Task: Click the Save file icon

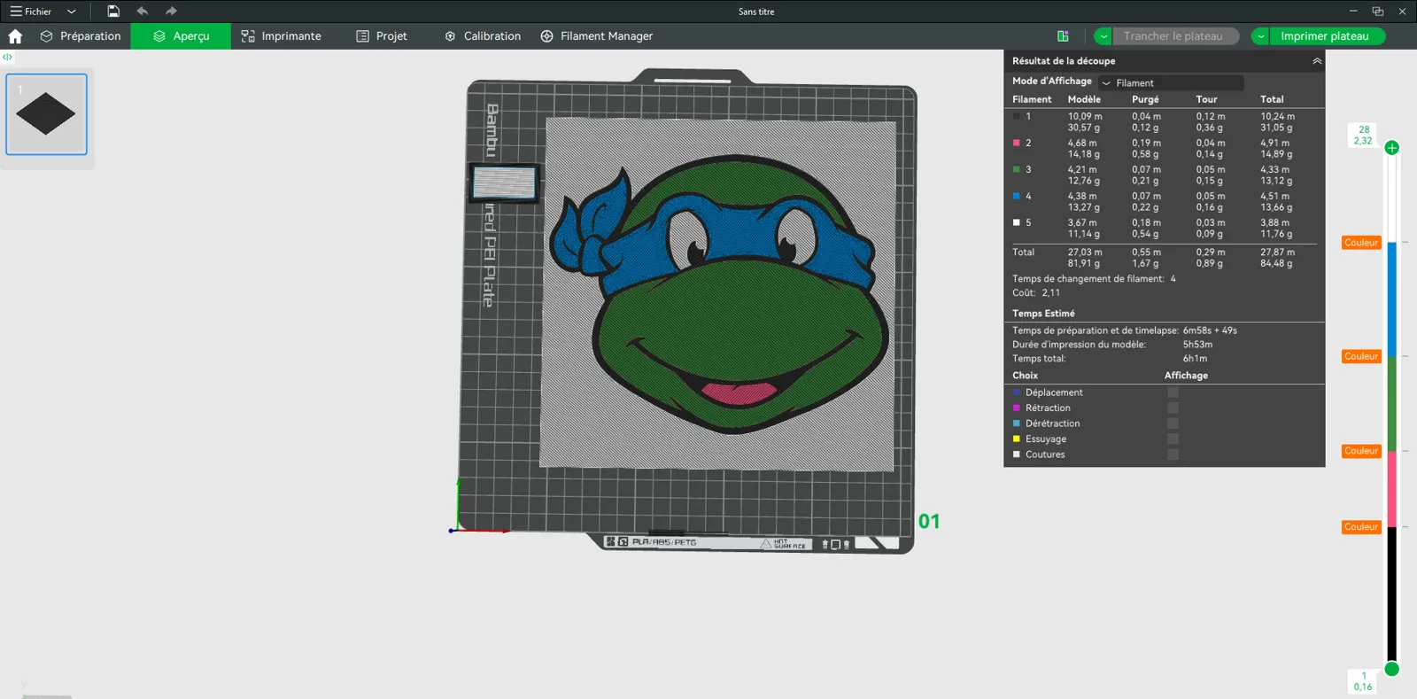Action: point(113,12)
